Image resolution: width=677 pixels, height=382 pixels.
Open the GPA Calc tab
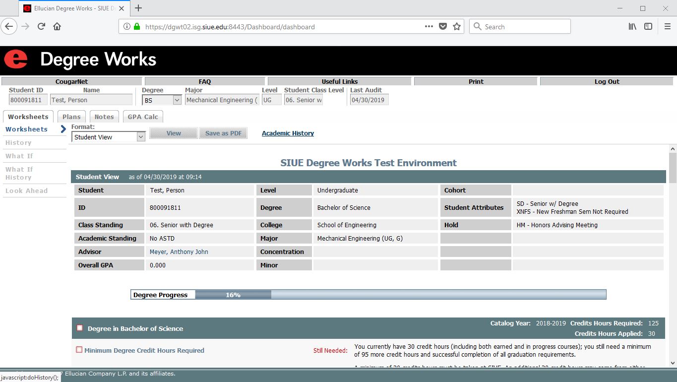[143, 117]
